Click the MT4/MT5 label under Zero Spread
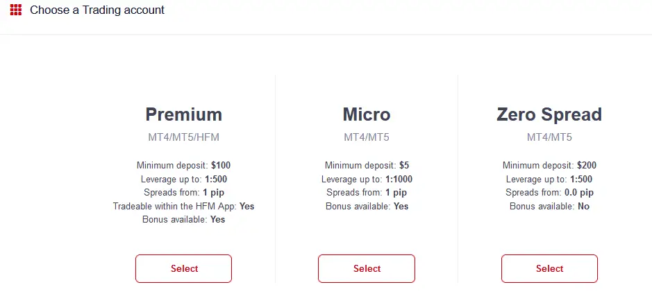Viewport: 652px width, 303px height. coord(549,137)
